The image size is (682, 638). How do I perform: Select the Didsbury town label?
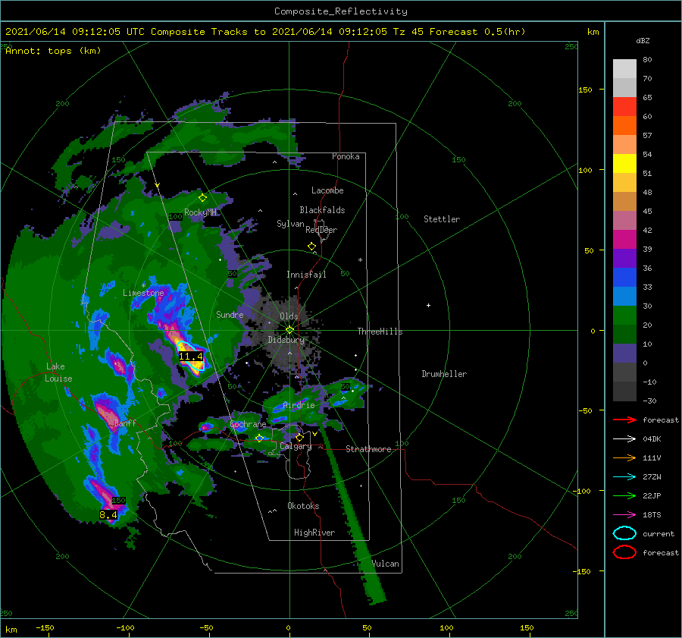point(286,340)
